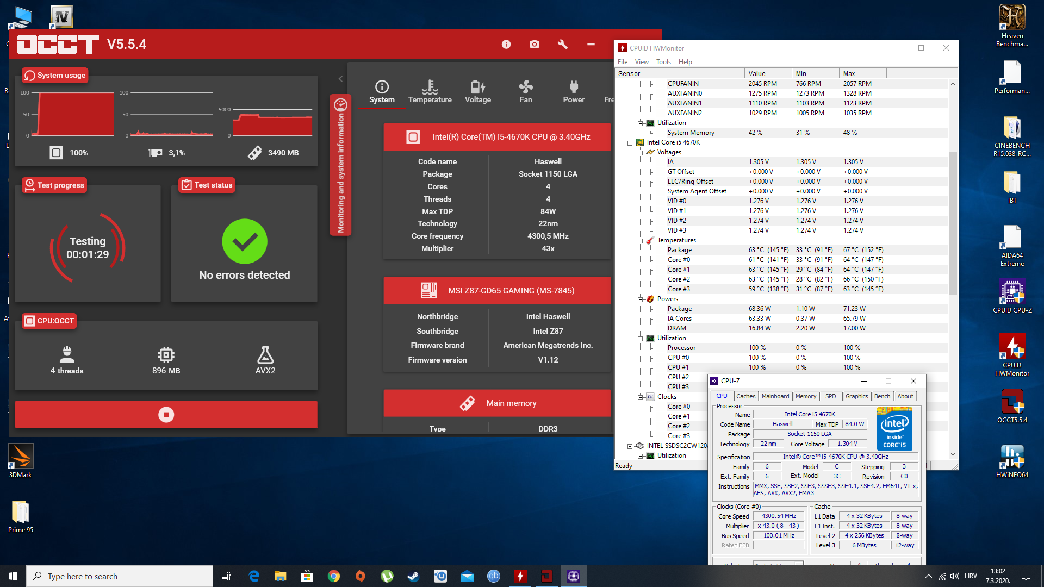
Task: Click HWMonitor scroll down arrow
Action: [953, 454]
